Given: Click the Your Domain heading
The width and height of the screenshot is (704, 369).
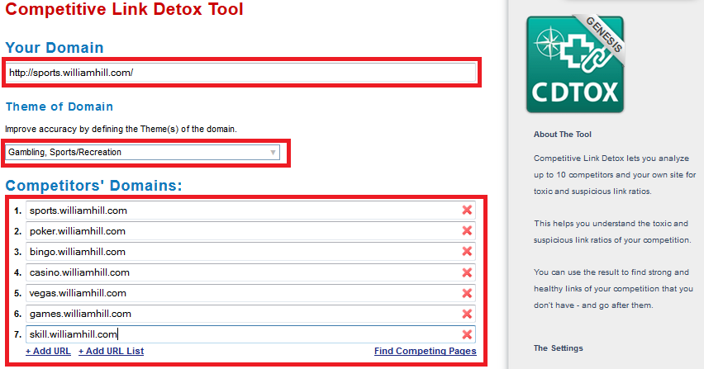Looking at the screenshot, I should [55, 48].
